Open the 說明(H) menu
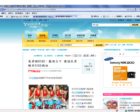This screenshot has height=112, width=140. pyautogui.click(x=34, y=13)
